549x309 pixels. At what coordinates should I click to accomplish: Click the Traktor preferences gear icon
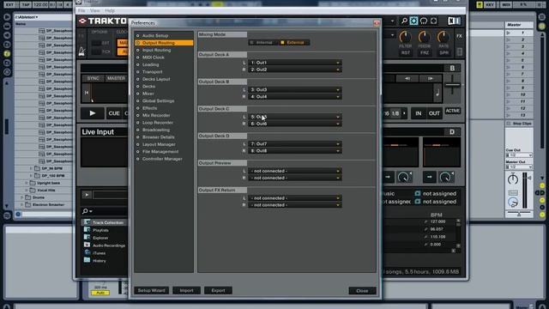click(x=413, y=21)
